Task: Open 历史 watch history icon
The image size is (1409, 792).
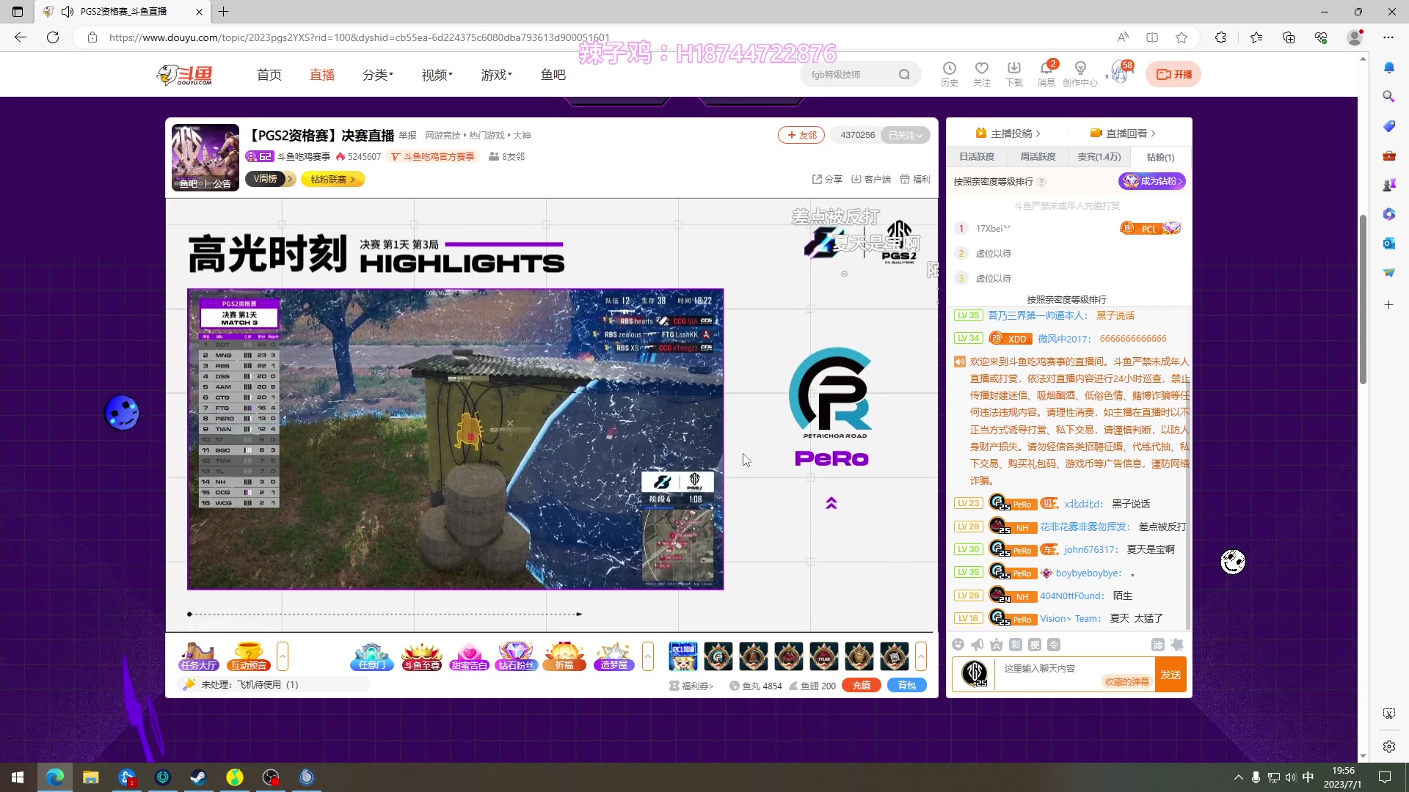Action: pos(950,74)
